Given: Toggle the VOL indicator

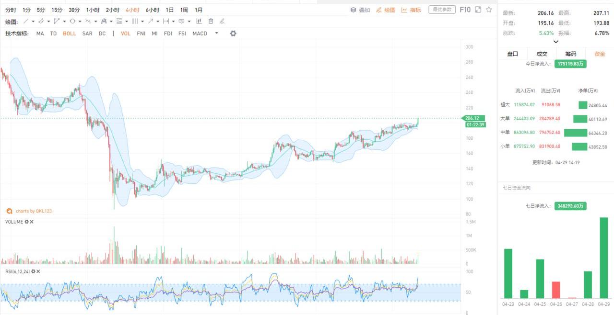Looking at the screenshot, I should coord(126,34).
